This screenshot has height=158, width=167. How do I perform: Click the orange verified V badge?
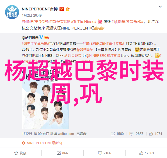(61, 9)
